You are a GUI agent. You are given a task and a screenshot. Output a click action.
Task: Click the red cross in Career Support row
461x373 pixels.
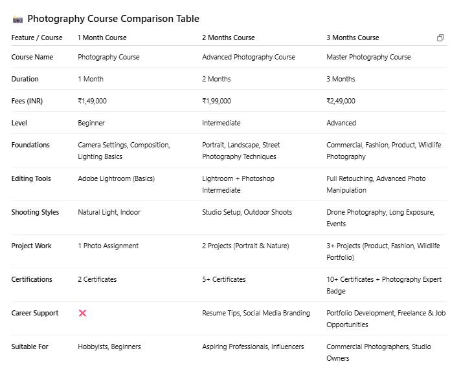click(x=82, y=314)
